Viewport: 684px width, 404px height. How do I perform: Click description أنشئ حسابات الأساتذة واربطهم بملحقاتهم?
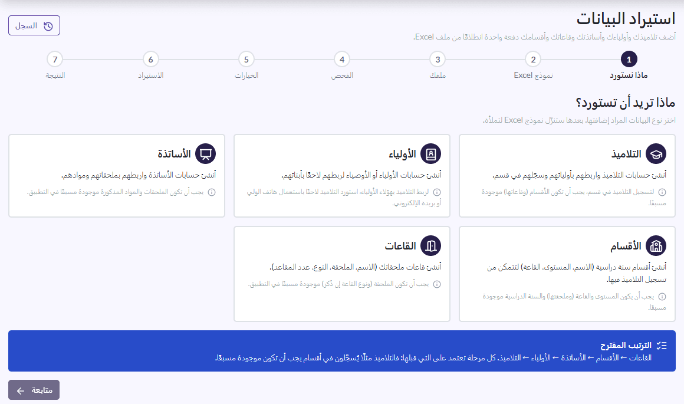pyautogui.click(x=139, y=175)
